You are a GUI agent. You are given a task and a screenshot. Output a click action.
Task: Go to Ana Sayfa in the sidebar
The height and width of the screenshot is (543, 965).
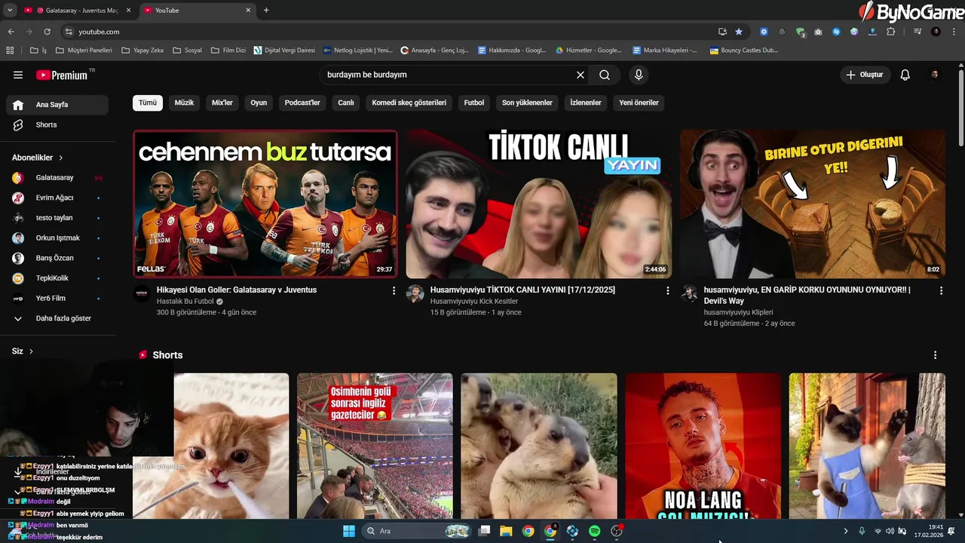pyautogui.click(x=57, y=105)
